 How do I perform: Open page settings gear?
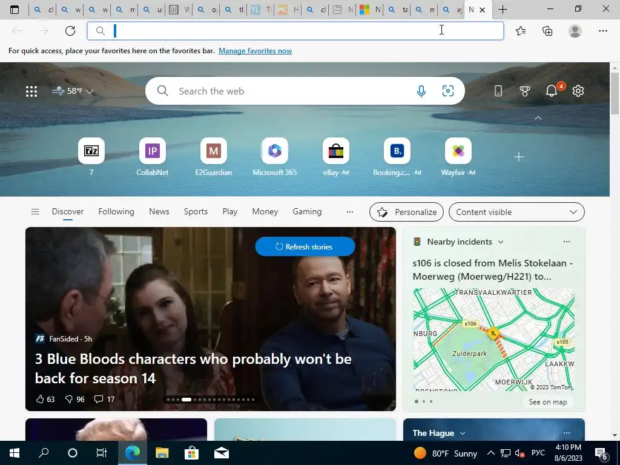tap(578, 91)
